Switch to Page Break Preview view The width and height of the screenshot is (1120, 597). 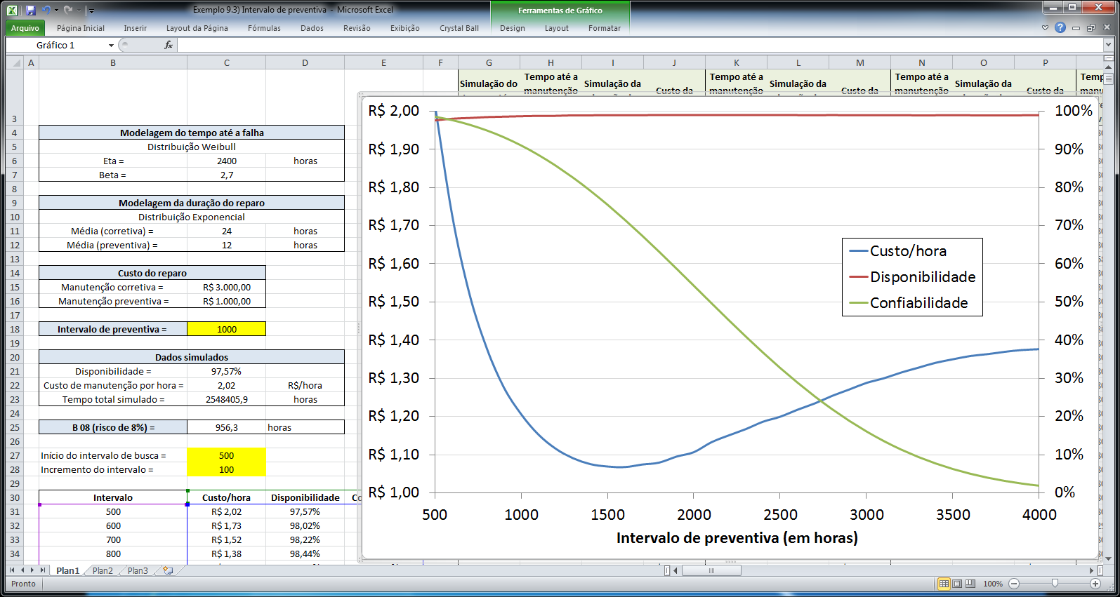tap(970, 584)
